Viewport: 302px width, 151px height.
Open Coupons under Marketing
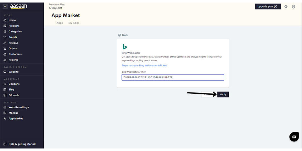[14, 84]
